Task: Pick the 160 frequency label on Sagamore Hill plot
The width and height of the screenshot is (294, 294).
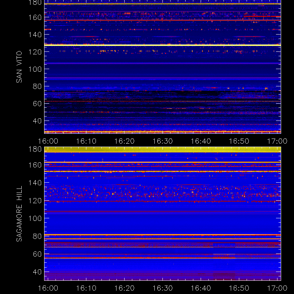Action: 35,165
